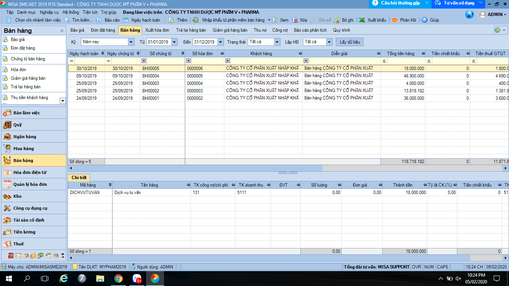Open the Kho inventory module
The image size is (509, 286).
pyautogui.click(x=34, y=196)
